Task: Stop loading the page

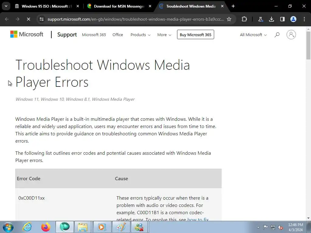Action: pyautogui.click(x=29, y=19)
